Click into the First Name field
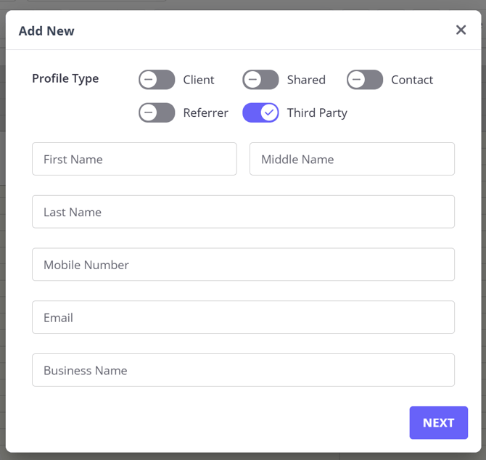The width and height of the screenshot is (486, 460). click(x=134, y=159)
